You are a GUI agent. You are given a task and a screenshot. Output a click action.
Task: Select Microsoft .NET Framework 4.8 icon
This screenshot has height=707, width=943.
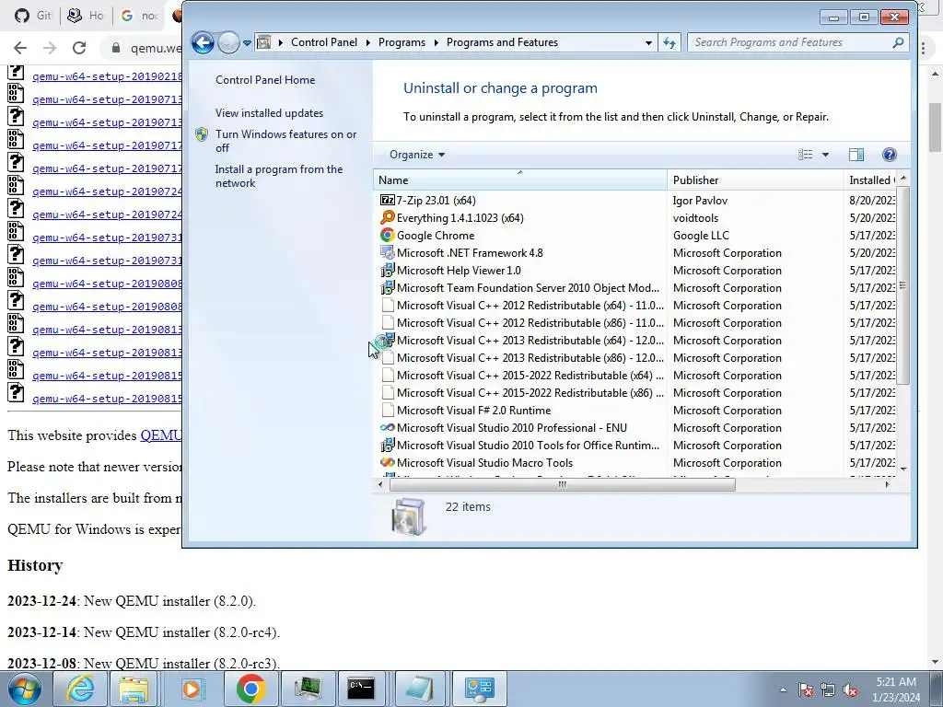pos(388,252)
